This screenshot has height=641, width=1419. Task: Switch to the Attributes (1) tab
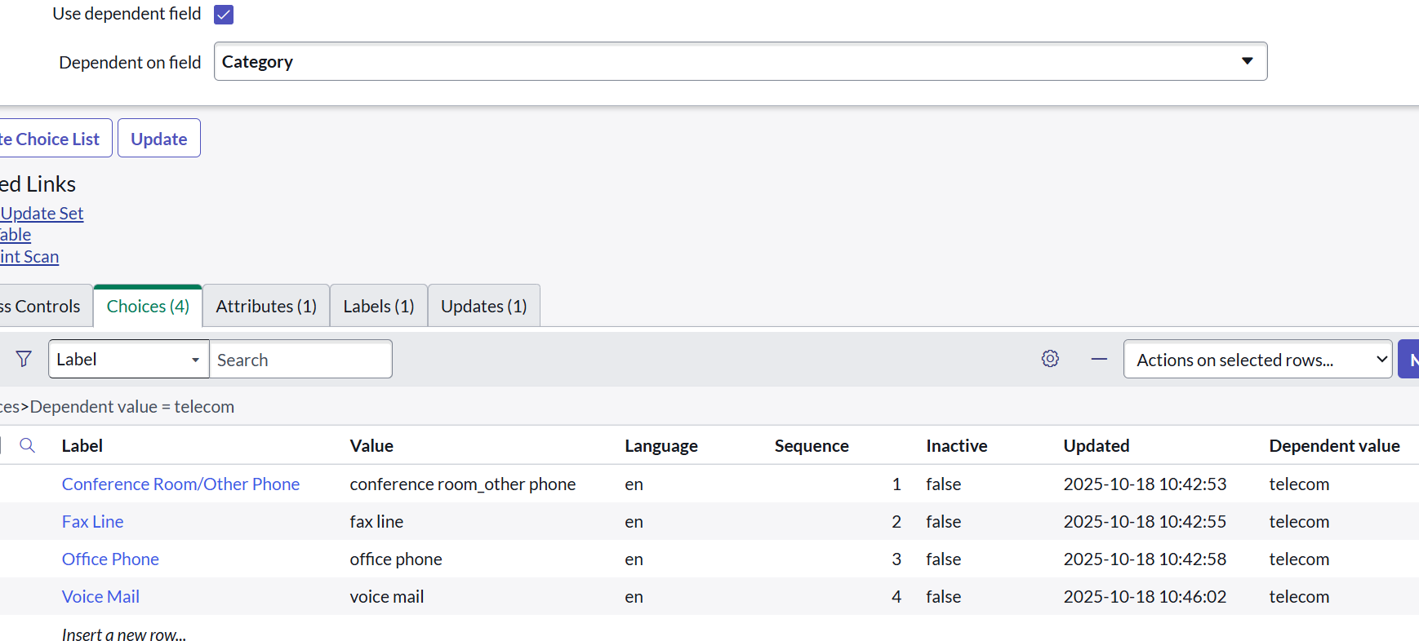266,307
